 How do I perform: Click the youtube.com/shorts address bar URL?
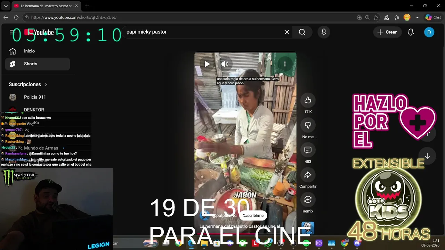coord(74,17)
